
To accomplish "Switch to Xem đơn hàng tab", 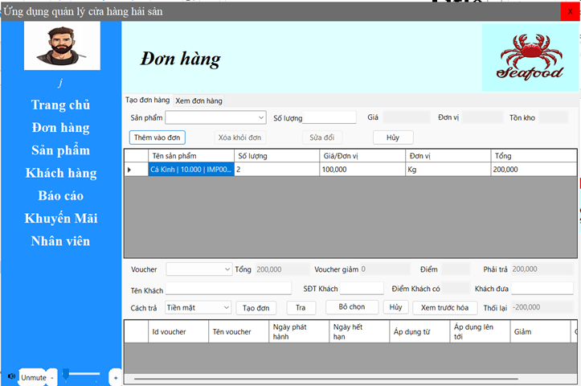I will point(199,101).
